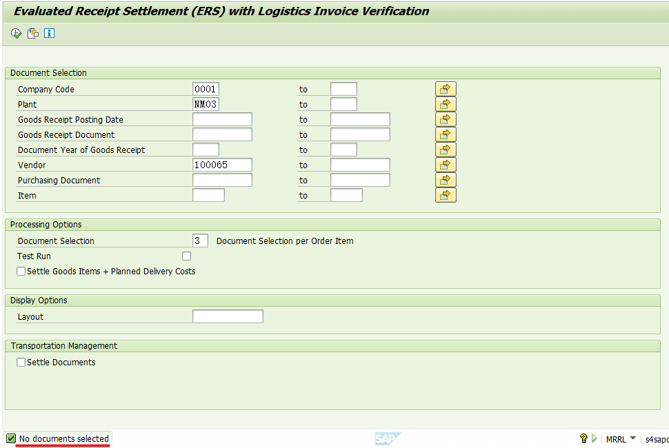Image resolution: width=669 pixels, height=448 pixels.
Task: Click the Processing Options group header
Action: tap(46, 225)
